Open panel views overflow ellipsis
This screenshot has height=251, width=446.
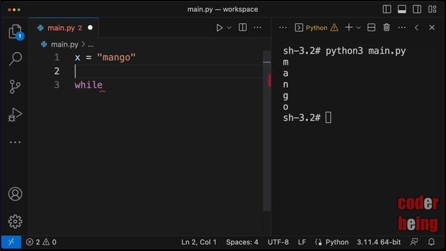tap(283, 28)
